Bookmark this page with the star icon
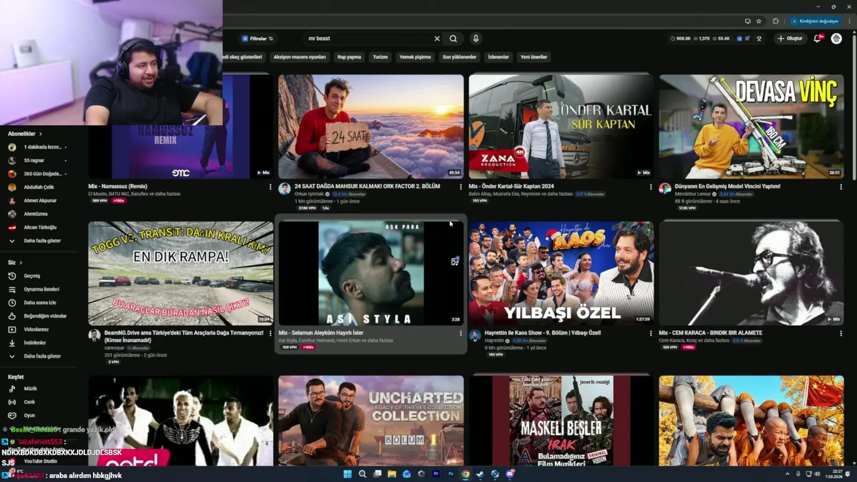Screen dimensions: 857x482 [759, 21]
